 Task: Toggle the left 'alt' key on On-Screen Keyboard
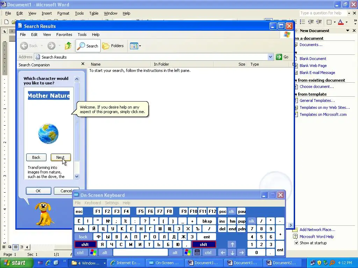[x=105, y=253]
